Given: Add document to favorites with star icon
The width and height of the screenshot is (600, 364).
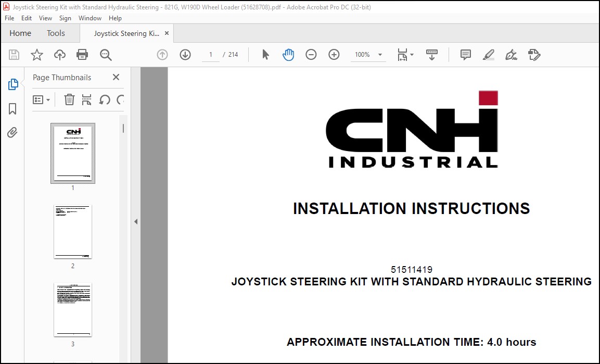Looking at the screenshot, I should (x=37, y=55).
